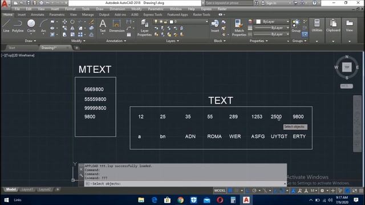This screenshot has width=365, height=205.
Task: Toggle the layer lock icon
Action: [x=165, y=22]
